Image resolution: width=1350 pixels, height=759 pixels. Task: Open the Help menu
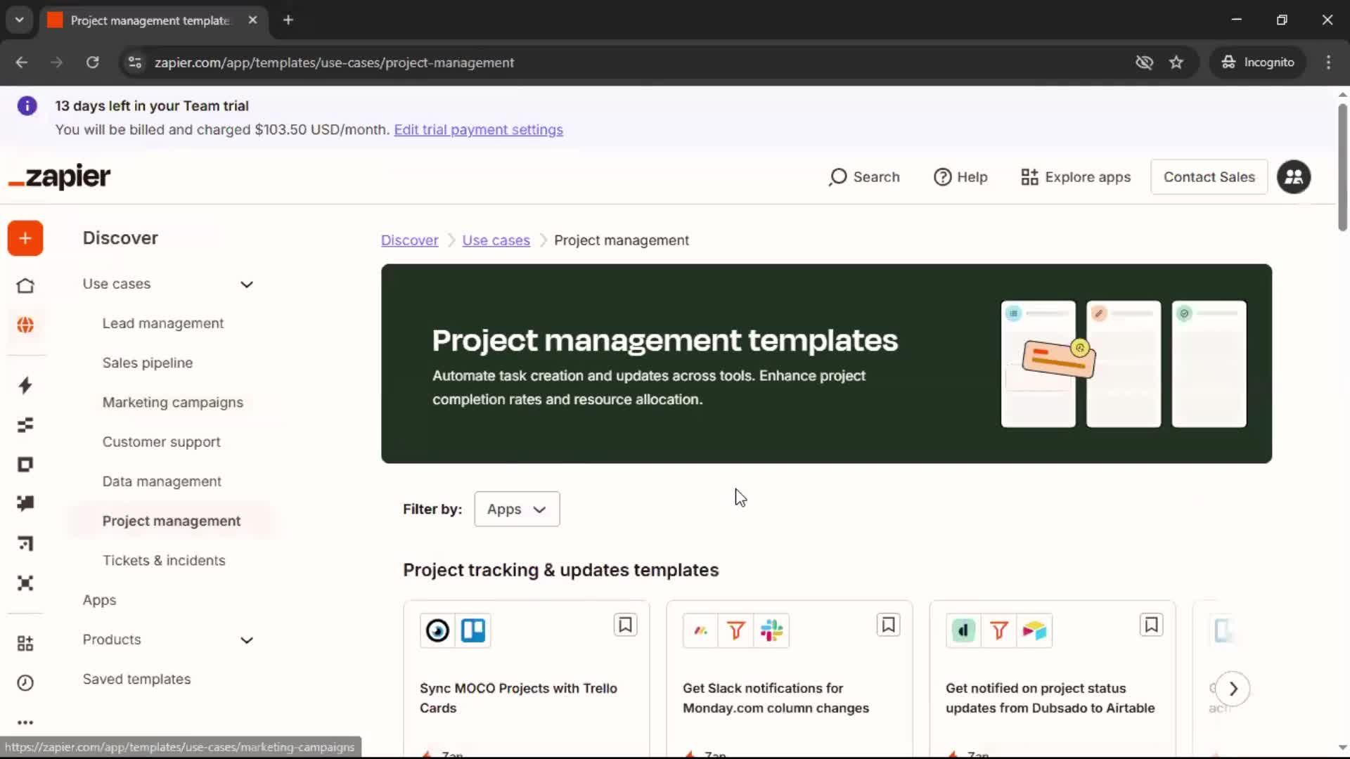[960, 177]
